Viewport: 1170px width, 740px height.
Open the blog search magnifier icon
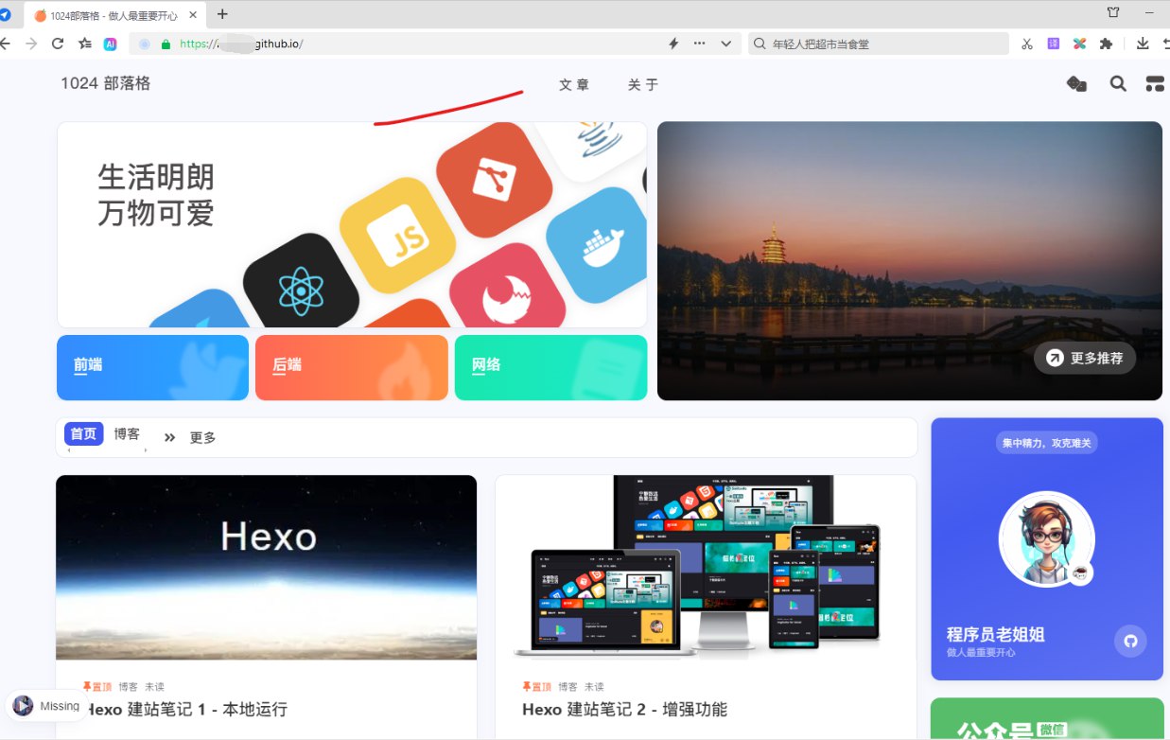[1118, 84]
